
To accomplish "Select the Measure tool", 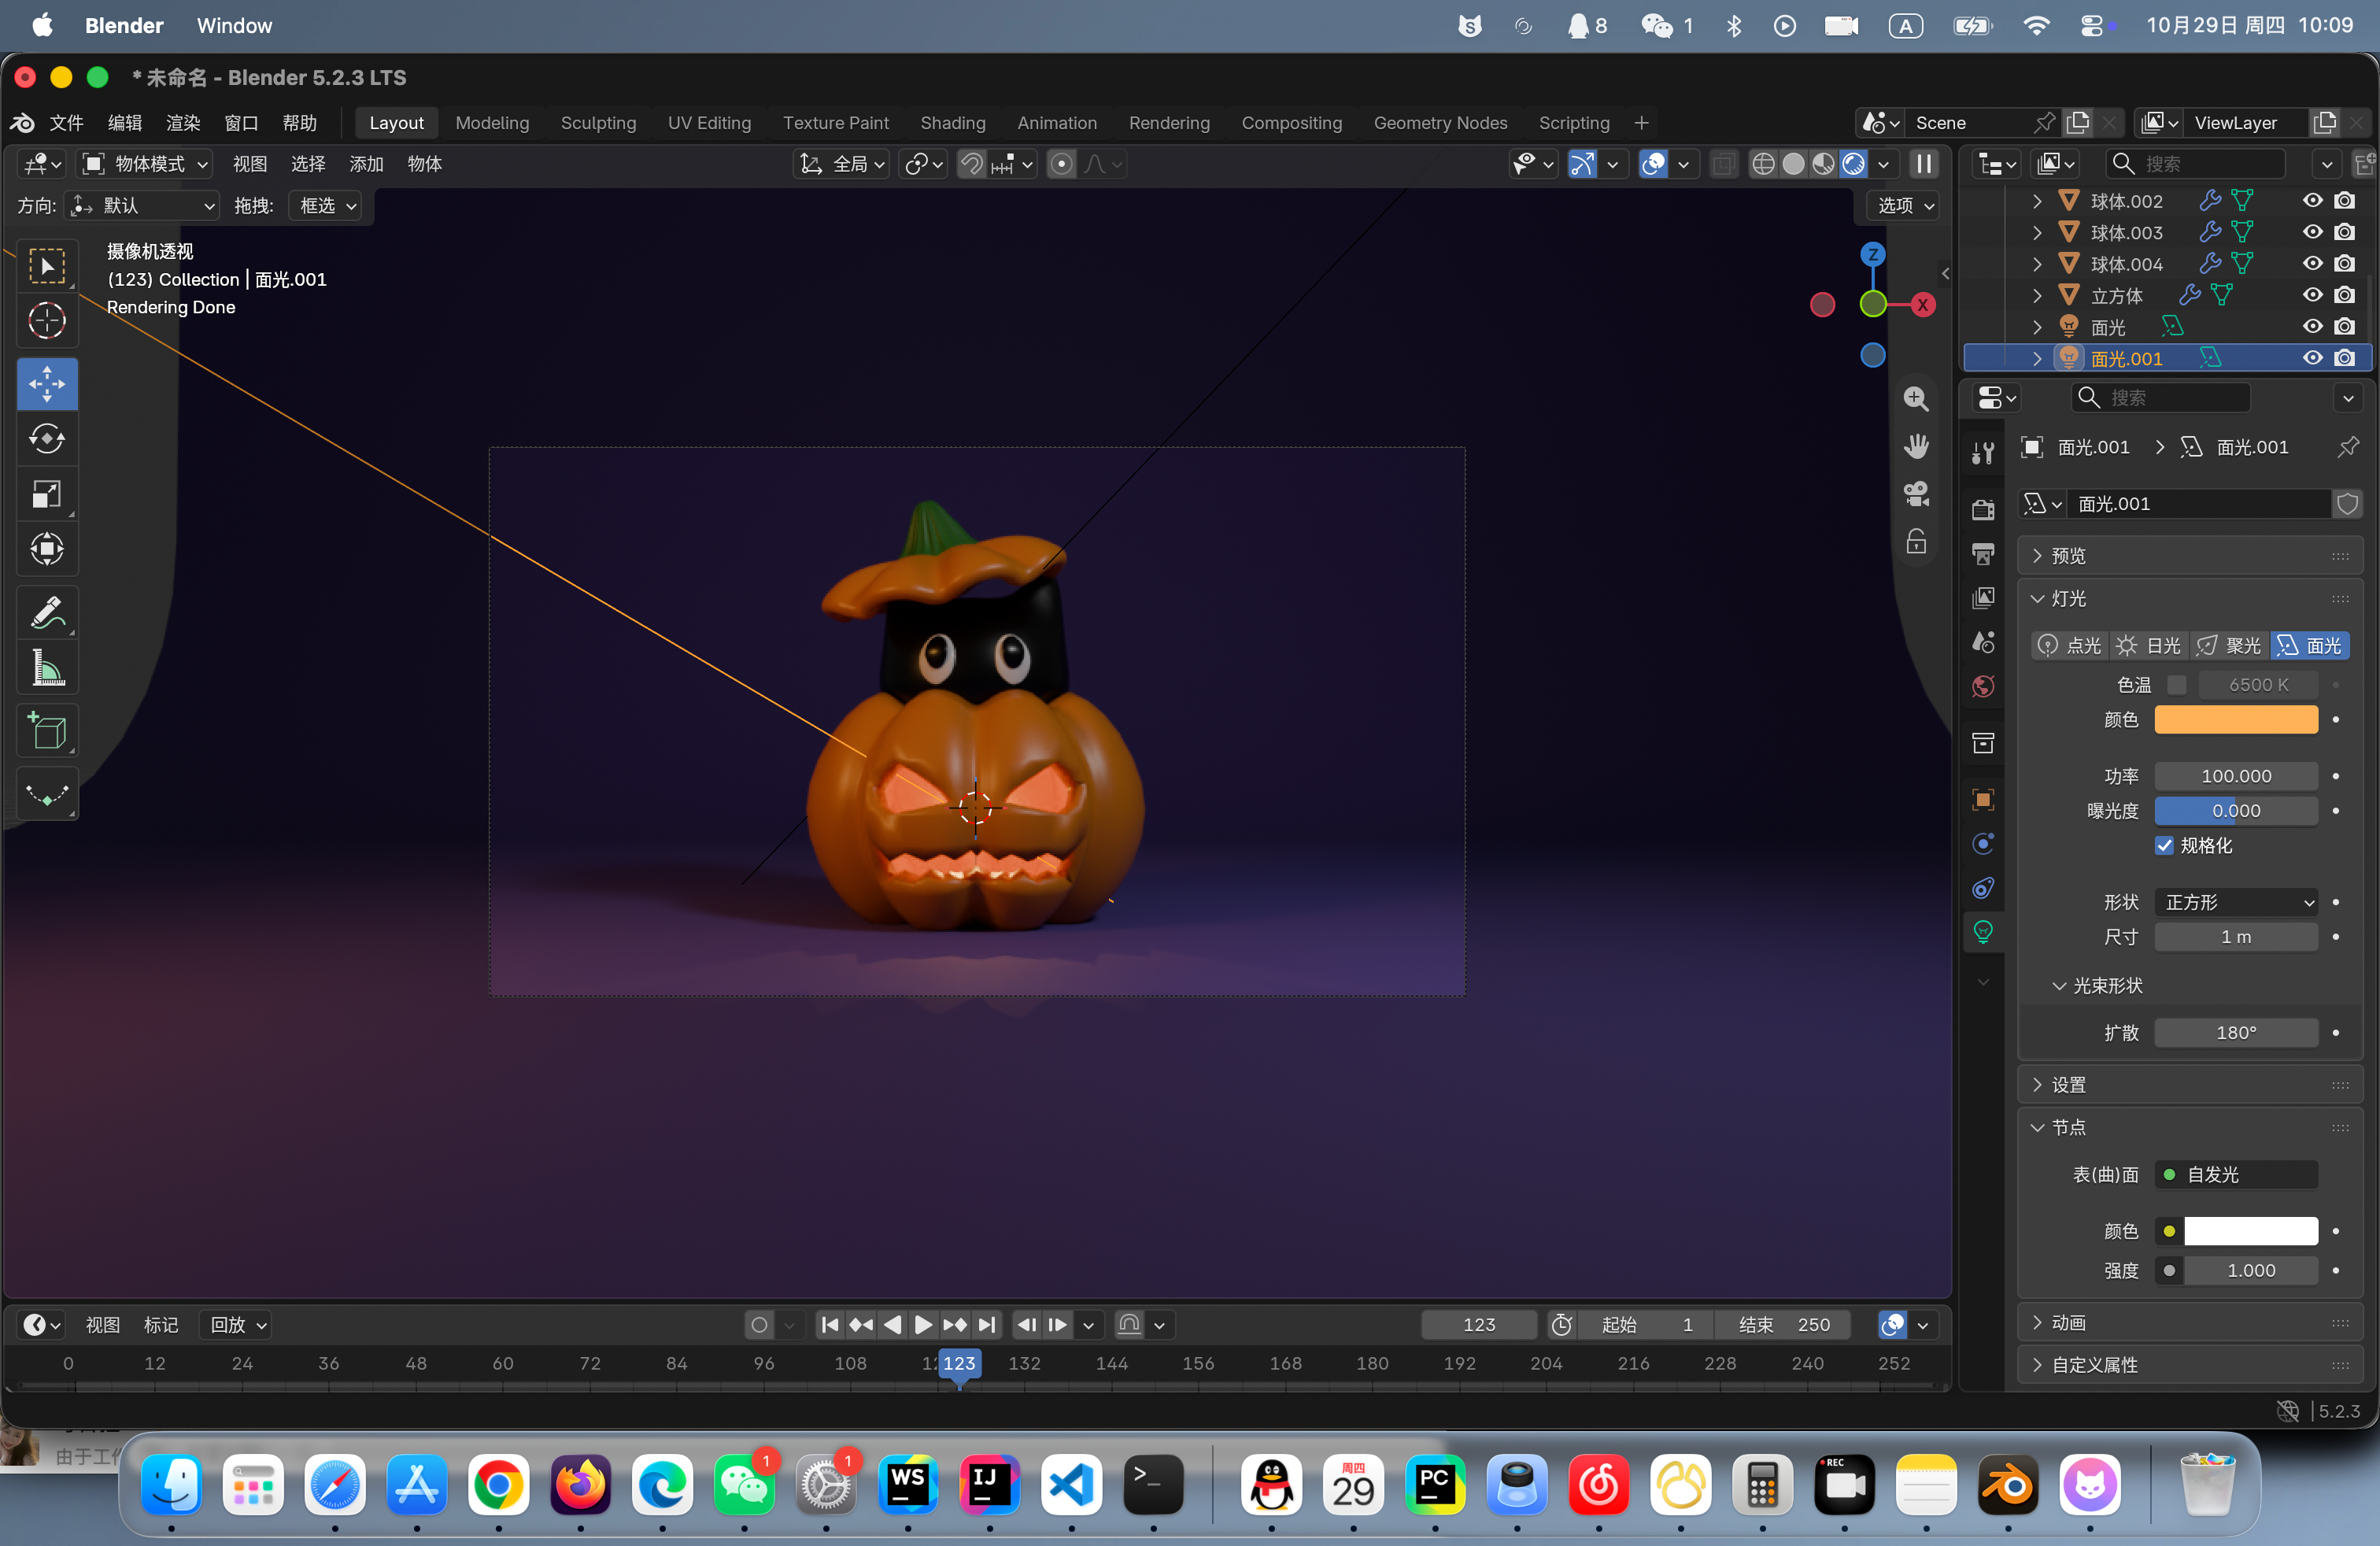I will pos(47,668).
